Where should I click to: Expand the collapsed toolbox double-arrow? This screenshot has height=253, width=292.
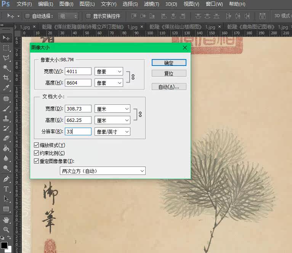(2, 25)
